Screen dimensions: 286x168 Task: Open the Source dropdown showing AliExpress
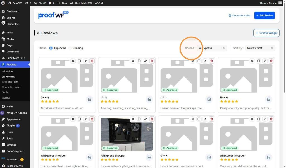point(212,48)
